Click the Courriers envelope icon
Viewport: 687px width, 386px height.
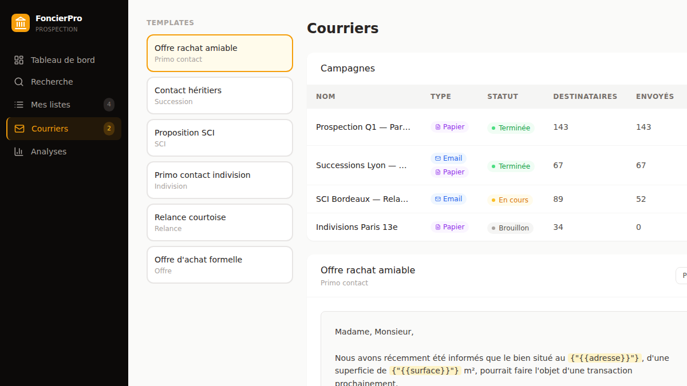pyautogui.click(x=19, y=129)
